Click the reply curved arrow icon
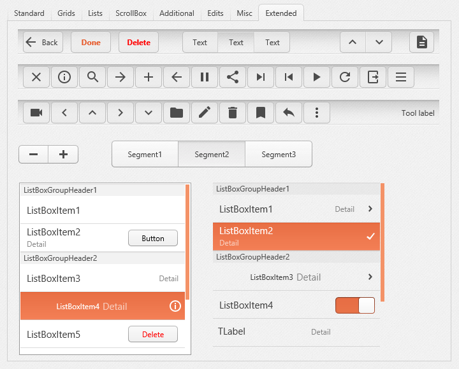This screenshot has height=369, width=459. 289,113
